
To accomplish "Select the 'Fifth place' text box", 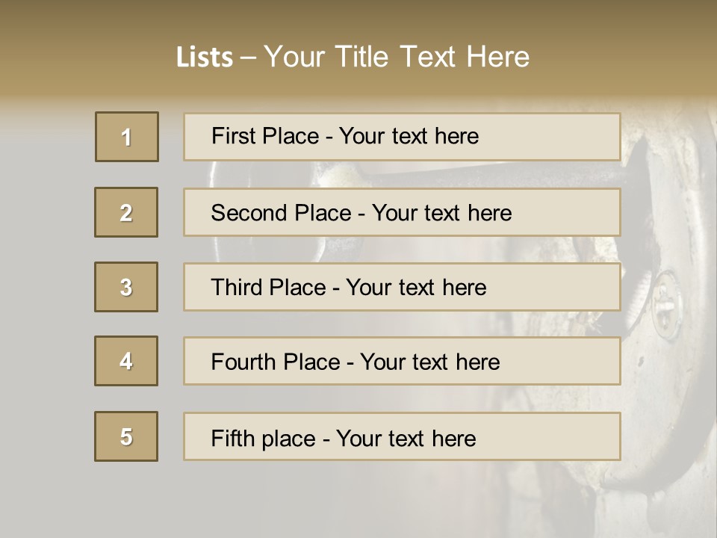I will click(x=402, y=436).
